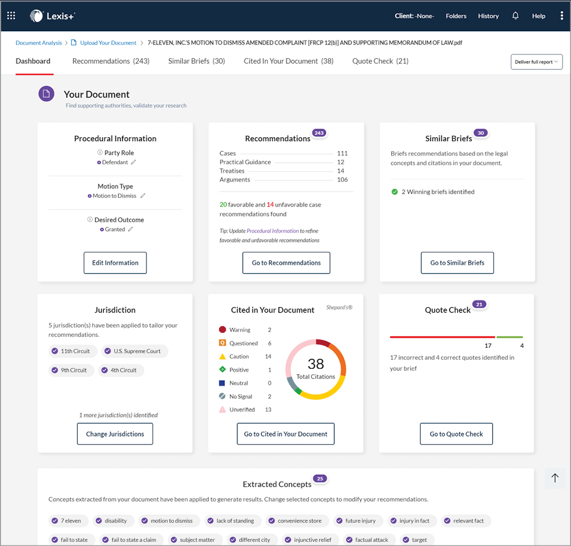Click the Extracted Concepts 25 count badge
The height and width of the screenshot is (546, 571).
tap(320, 479)
